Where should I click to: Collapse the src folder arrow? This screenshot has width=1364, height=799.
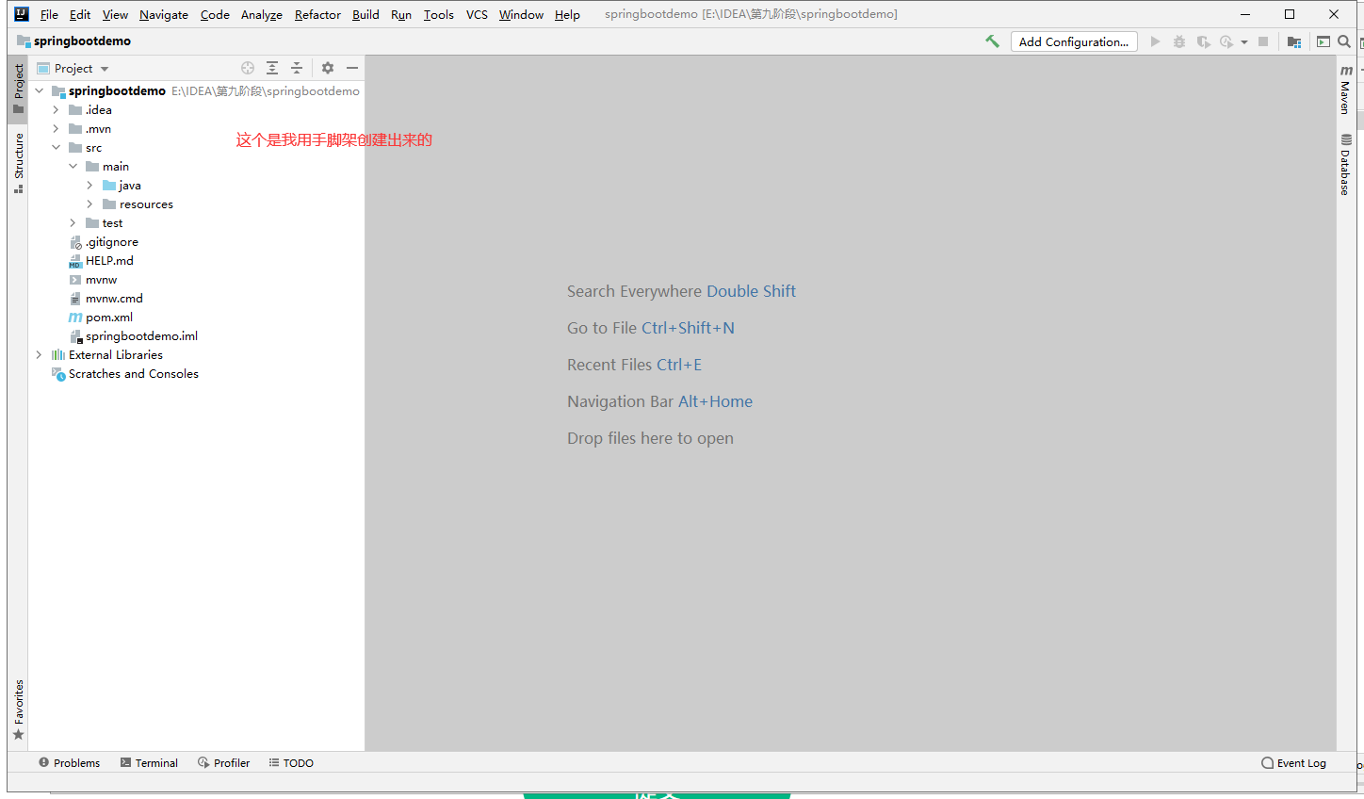click(56, 148)
